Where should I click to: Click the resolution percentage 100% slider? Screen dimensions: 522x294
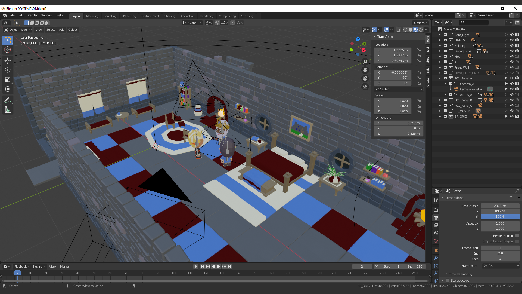click(500, 216)
